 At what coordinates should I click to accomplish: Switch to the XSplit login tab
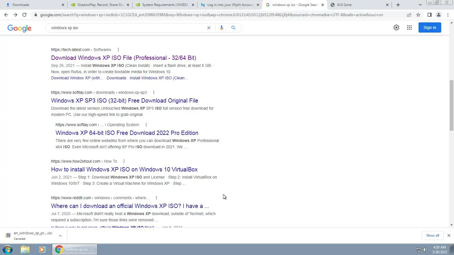[230, 5]
